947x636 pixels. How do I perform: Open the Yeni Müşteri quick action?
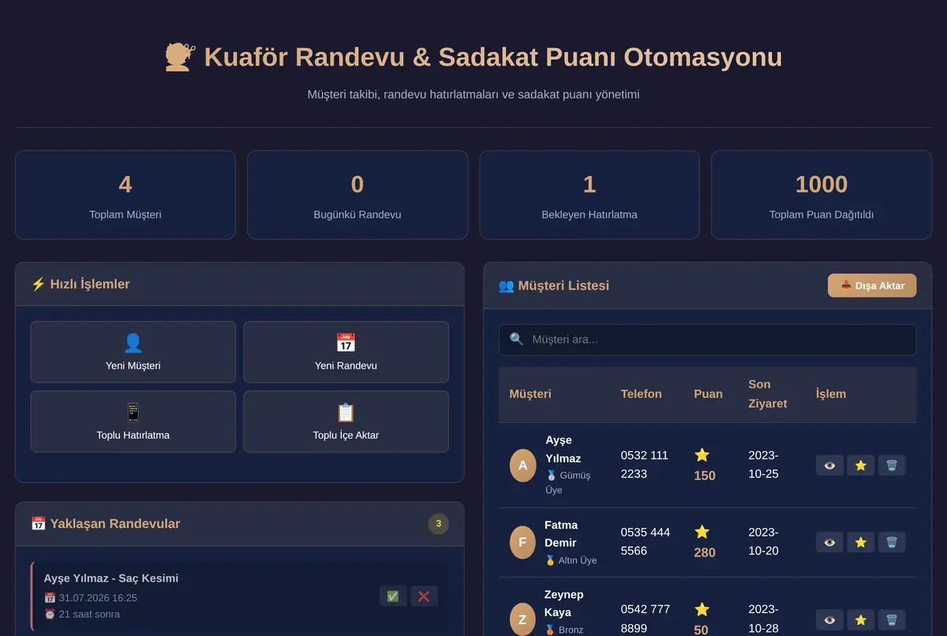[x=133, y=352]
